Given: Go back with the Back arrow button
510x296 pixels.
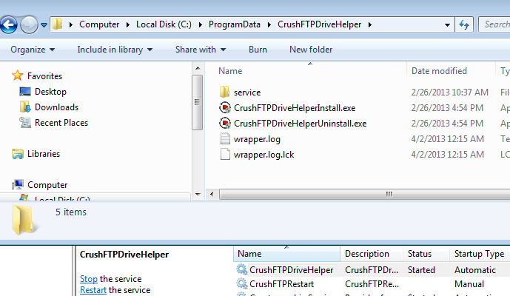Looking at the screenshot, I should (8, 24).
